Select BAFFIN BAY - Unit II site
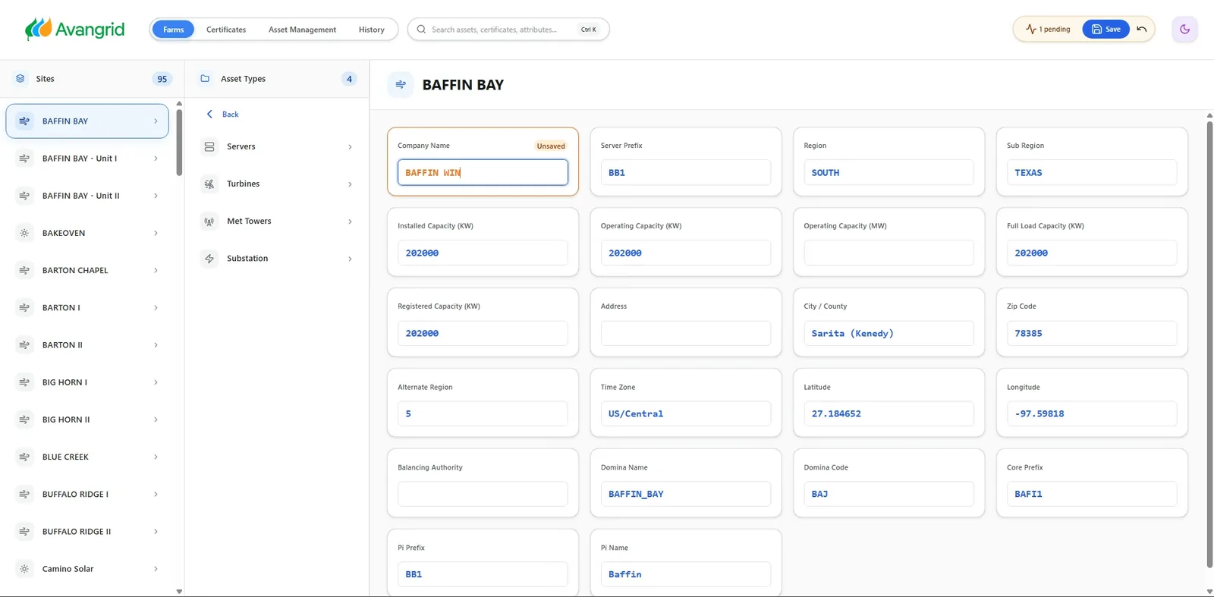Screen dimensions: 1214x597 [x=87, y=196]
